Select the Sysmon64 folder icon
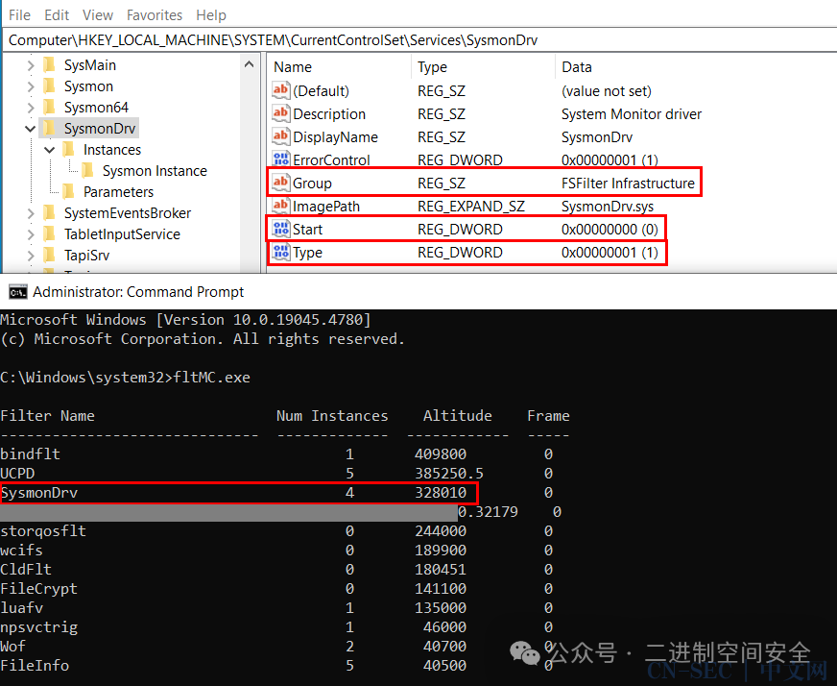This screenshot has height=686, width=837. click(49, 107)
